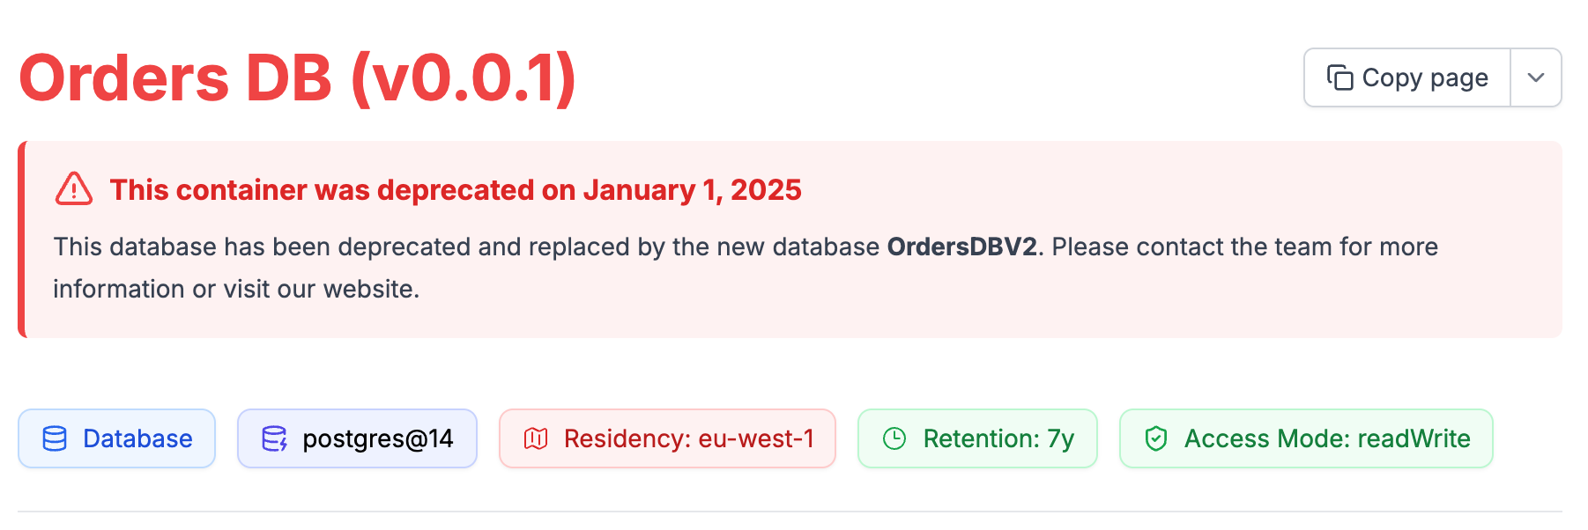Click the Retention: 7y badge text
1588x530 pixels.
click(998, 438)
